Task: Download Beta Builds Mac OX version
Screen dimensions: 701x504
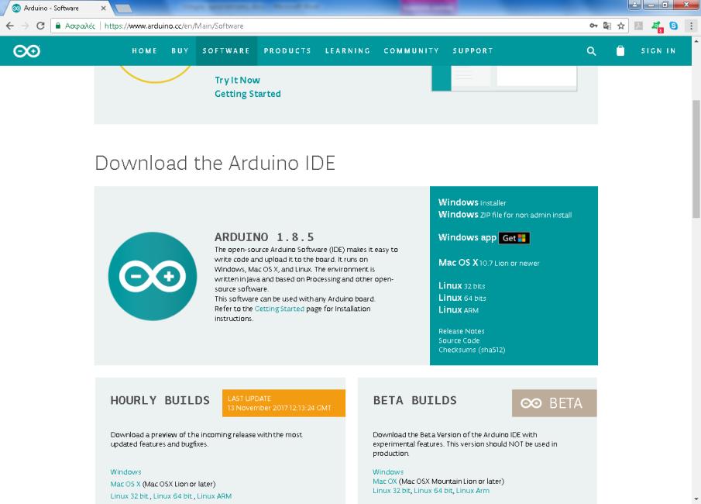Action: click(x=384, y=482)
